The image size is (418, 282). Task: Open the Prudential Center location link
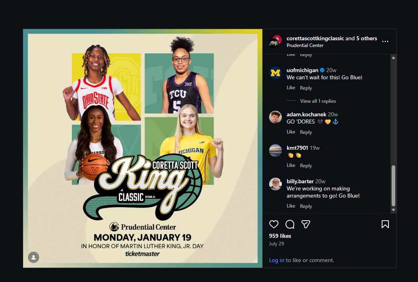305,45
